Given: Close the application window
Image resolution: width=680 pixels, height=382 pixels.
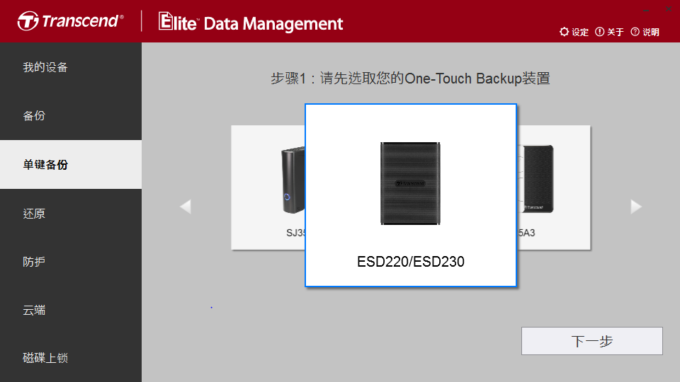Looking at the screenshot, I should [x=668, y=9].
